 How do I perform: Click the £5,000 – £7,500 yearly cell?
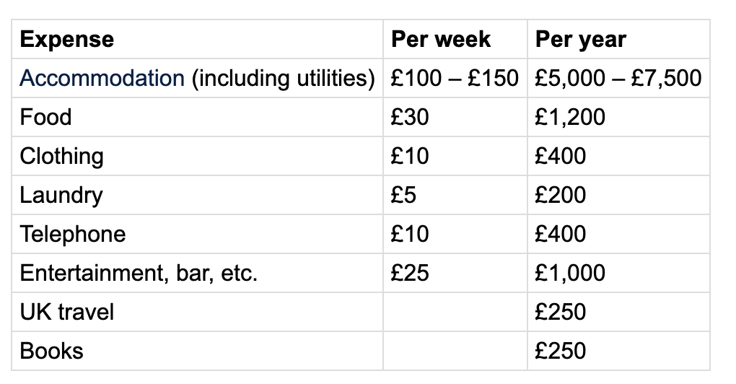618,78
